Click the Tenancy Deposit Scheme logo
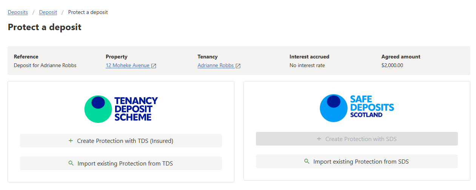The height and width of the screenshot is (190, 476). pyautogui.click(x=121, y=109)
